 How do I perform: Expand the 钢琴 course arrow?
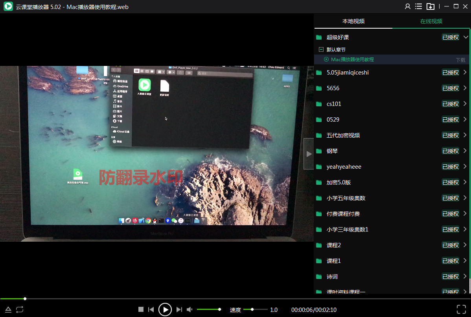coord(465,151)
